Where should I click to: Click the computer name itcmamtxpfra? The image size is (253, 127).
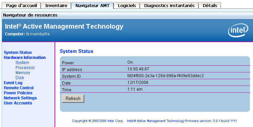click(x=38, y=34)
